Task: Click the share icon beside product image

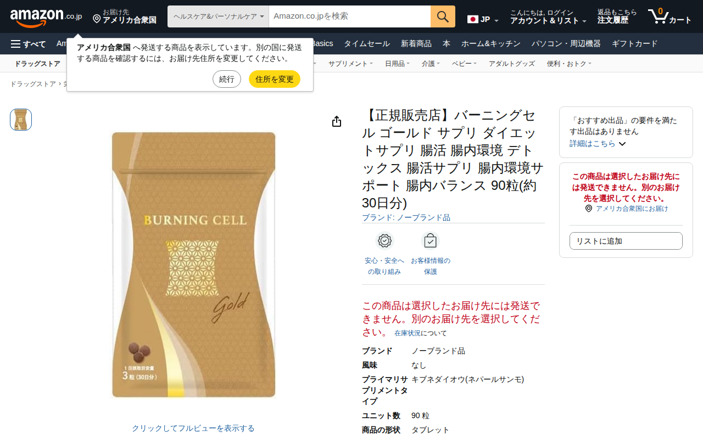Action: point(337,121)
